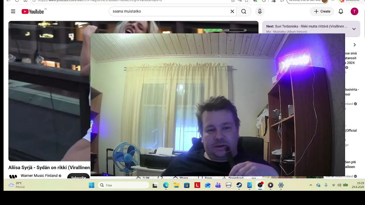Clear the search text with the X

(x=232, y=11)
